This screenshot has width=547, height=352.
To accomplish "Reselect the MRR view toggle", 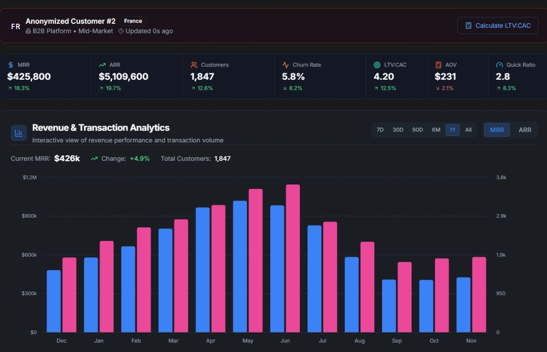I will coord(496,130).
